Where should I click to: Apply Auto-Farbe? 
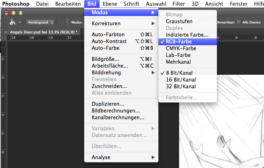(121, 48)
